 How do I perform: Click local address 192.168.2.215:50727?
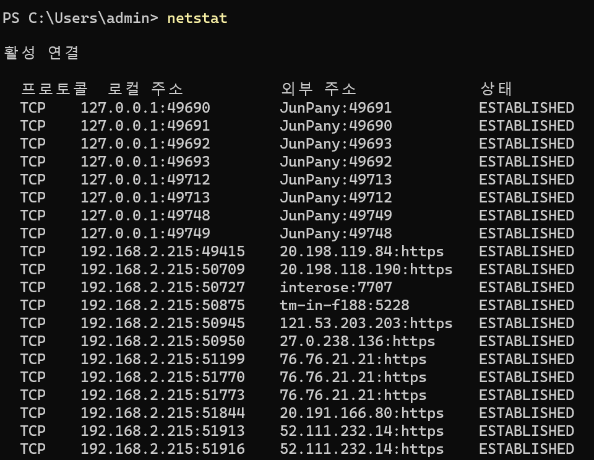[x=163, y=287]
